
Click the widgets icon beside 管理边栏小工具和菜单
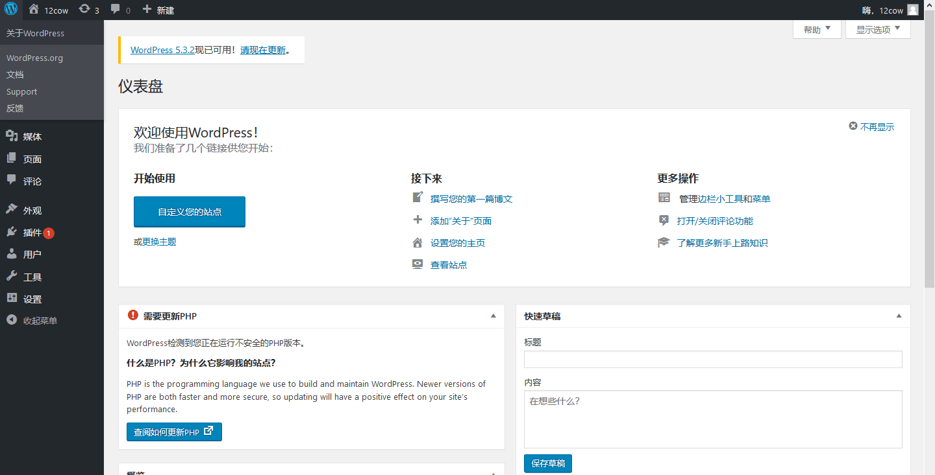coord(664,198)
